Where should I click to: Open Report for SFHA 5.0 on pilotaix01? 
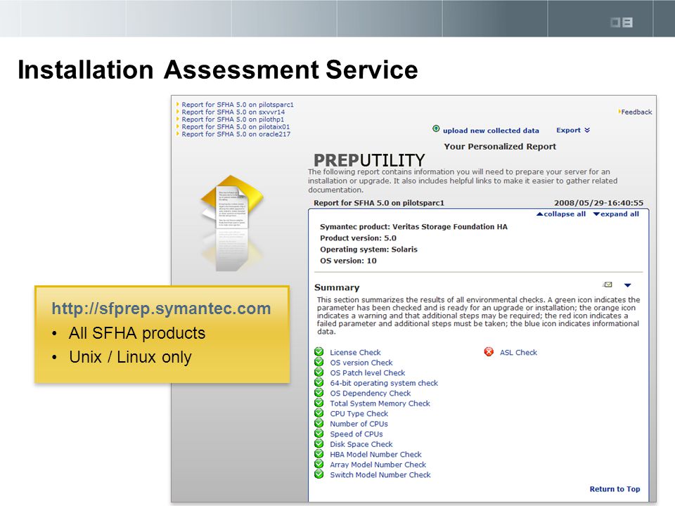click(x=236, y=126)
